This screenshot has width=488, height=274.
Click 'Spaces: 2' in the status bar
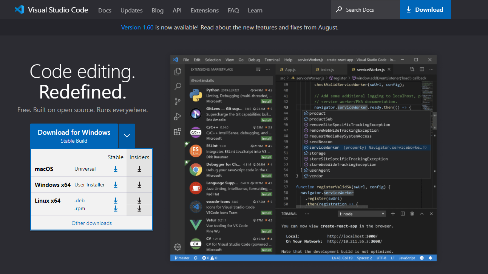click(364, 258)
